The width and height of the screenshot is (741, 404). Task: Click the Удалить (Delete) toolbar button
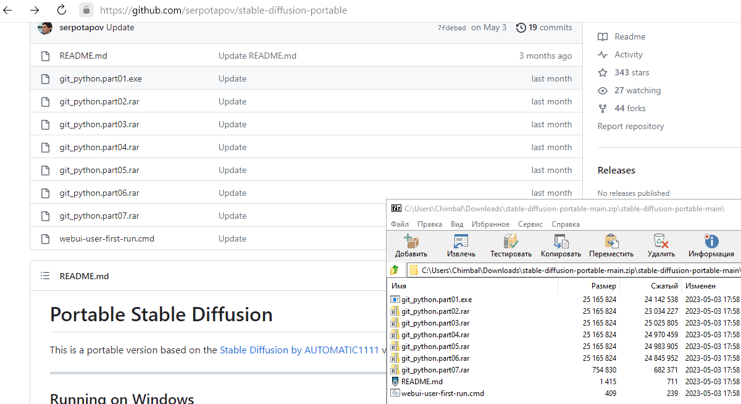(x=661, y=246)
